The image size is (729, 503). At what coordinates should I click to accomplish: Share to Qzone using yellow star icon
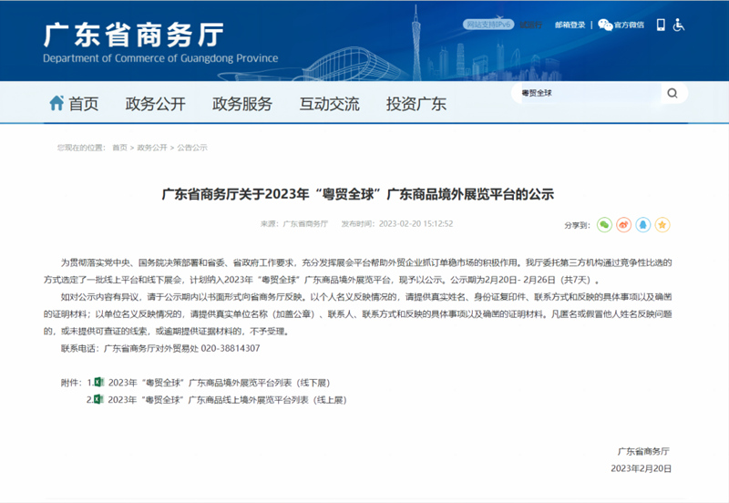pos(663,223)
